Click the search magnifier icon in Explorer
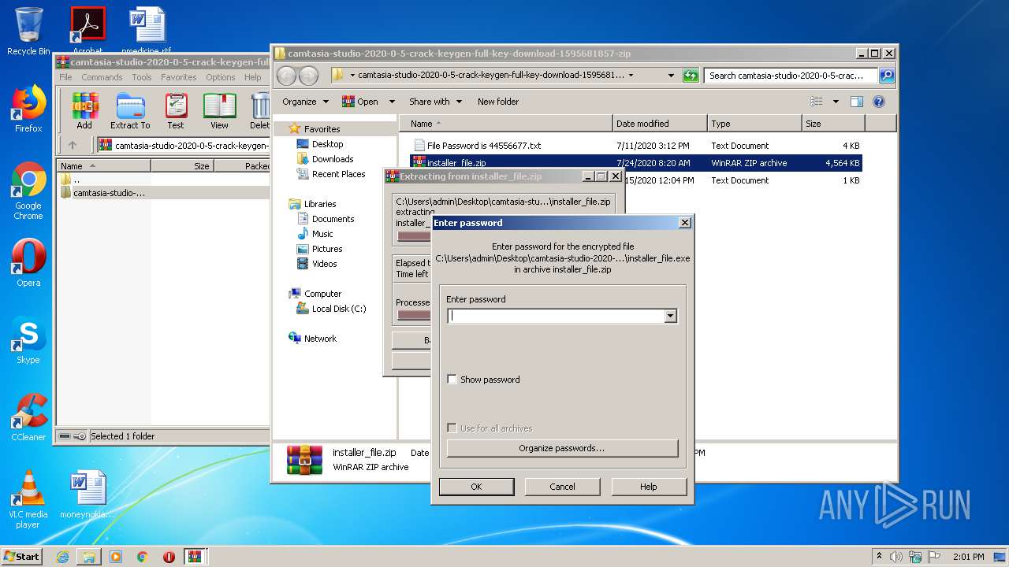1009x567 pixels. coord(886,76)
